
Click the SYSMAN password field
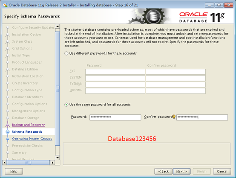[x=115, y=85]
